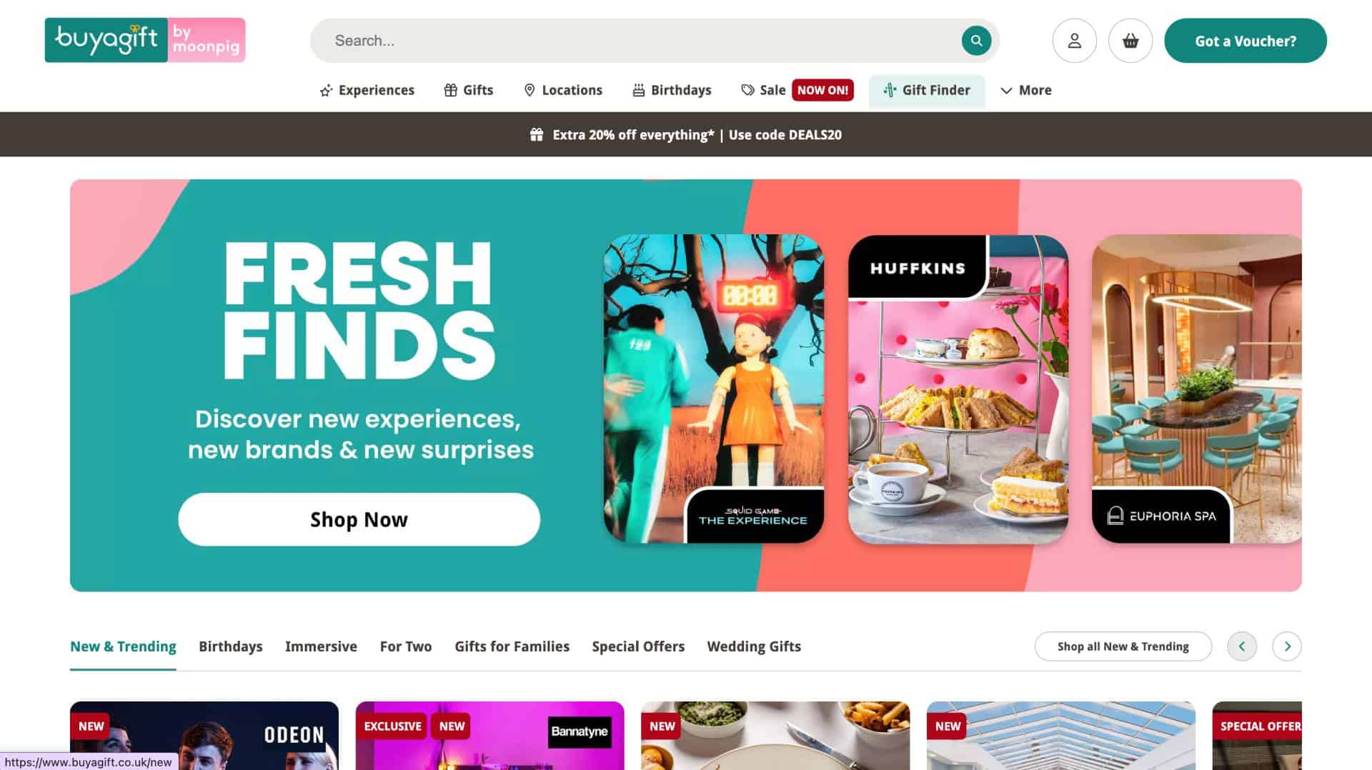Focus the Search input field
The image size is (1372, 770).
pyautogui.click(x=643, y=41)
